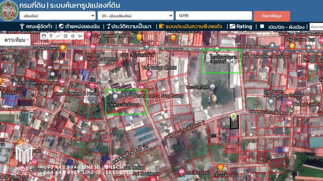Pick the draw polygon tool
The height and width of the screenshot is (181, 323).
click(x=80, y=36)
